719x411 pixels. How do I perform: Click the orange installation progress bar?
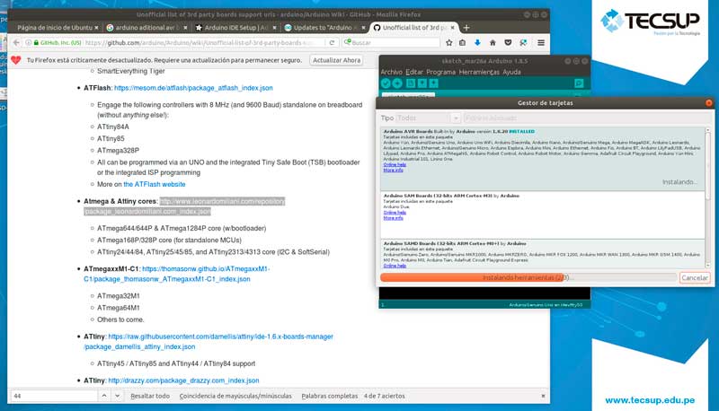point(528,277)
